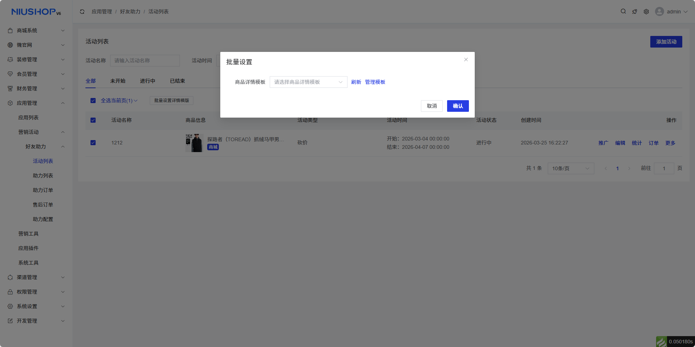Expand the 微官网 menu chevron

click(x=63, y=45)
